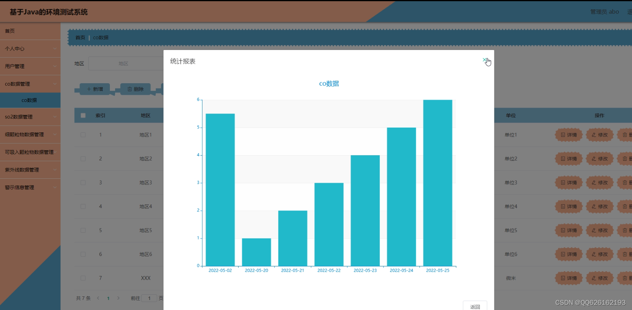Open 详情 for the 单位5 row
Image resolution: width=632 pixels, height=310 pixels.
point(569,230)
